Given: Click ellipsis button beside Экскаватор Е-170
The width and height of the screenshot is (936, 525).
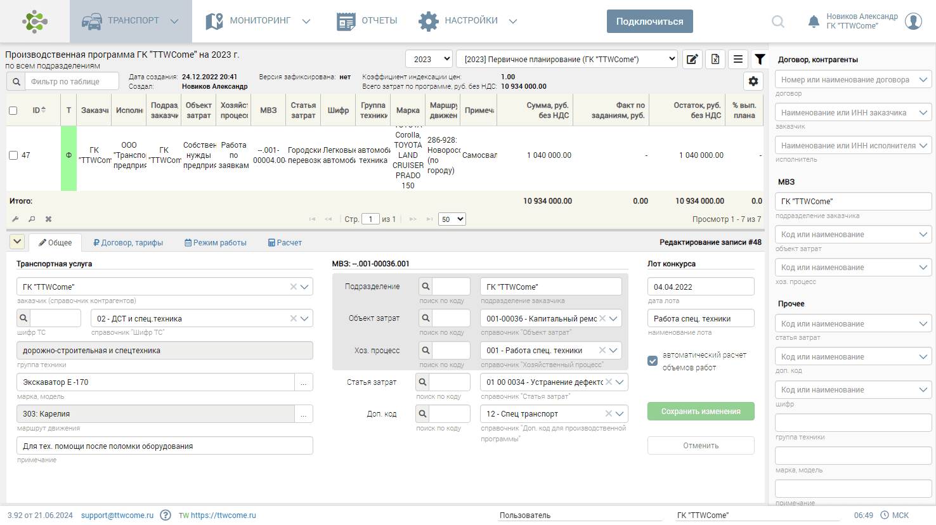Looking at the screenshot, I should coord(304,382).
